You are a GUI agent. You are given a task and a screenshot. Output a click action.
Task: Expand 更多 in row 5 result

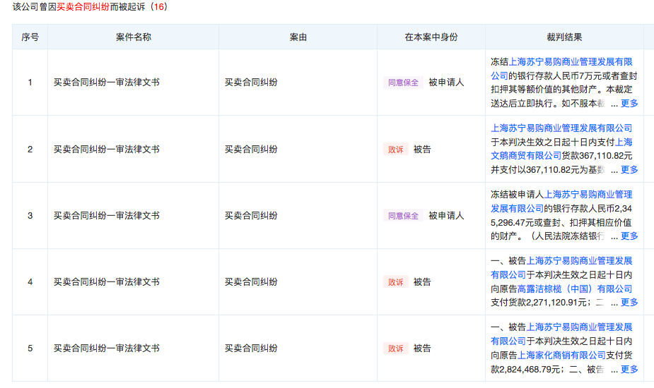point(629,369)
